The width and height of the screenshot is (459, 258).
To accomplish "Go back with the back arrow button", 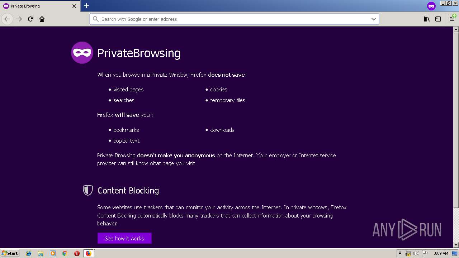I will [7, 19].
